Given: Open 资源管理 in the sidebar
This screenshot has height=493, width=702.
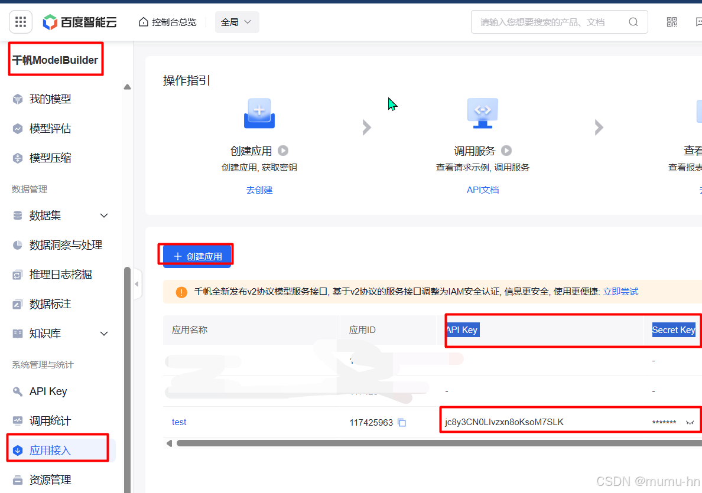Looking at the screenshot, I should [x=50, y=480].
